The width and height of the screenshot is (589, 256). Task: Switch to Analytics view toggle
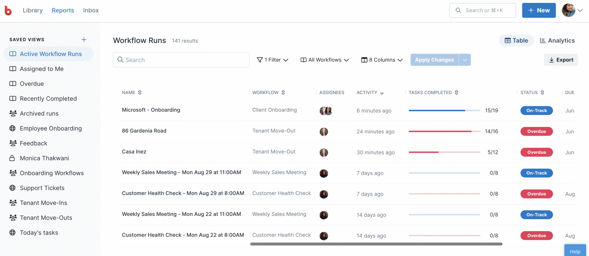click(x=557, y=41)
